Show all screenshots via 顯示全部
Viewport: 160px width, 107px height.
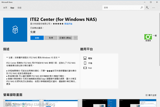(x=151, y=95)
